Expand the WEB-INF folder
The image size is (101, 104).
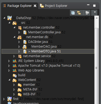point(14,94)
